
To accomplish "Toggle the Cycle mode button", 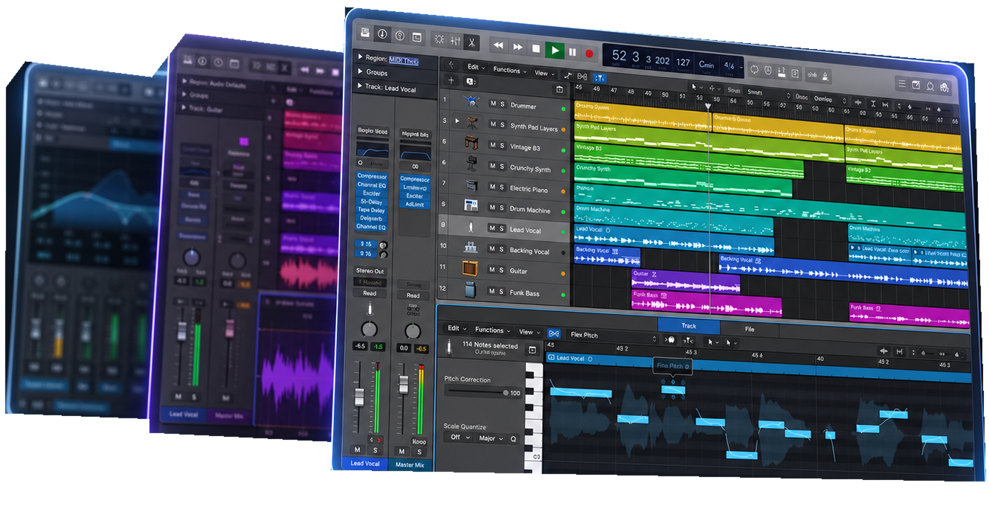I will (754, 69).
